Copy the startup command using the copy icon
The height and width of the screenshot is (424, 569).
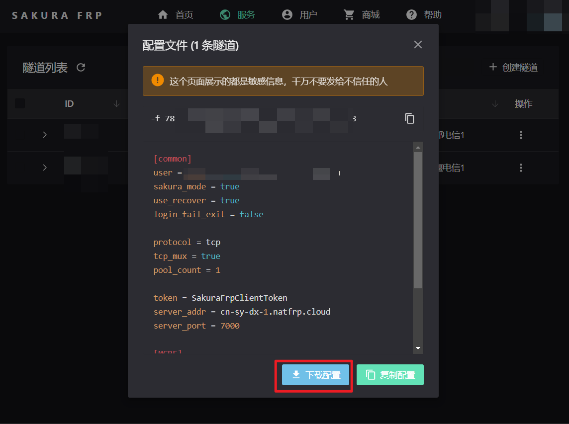[409, 118]
